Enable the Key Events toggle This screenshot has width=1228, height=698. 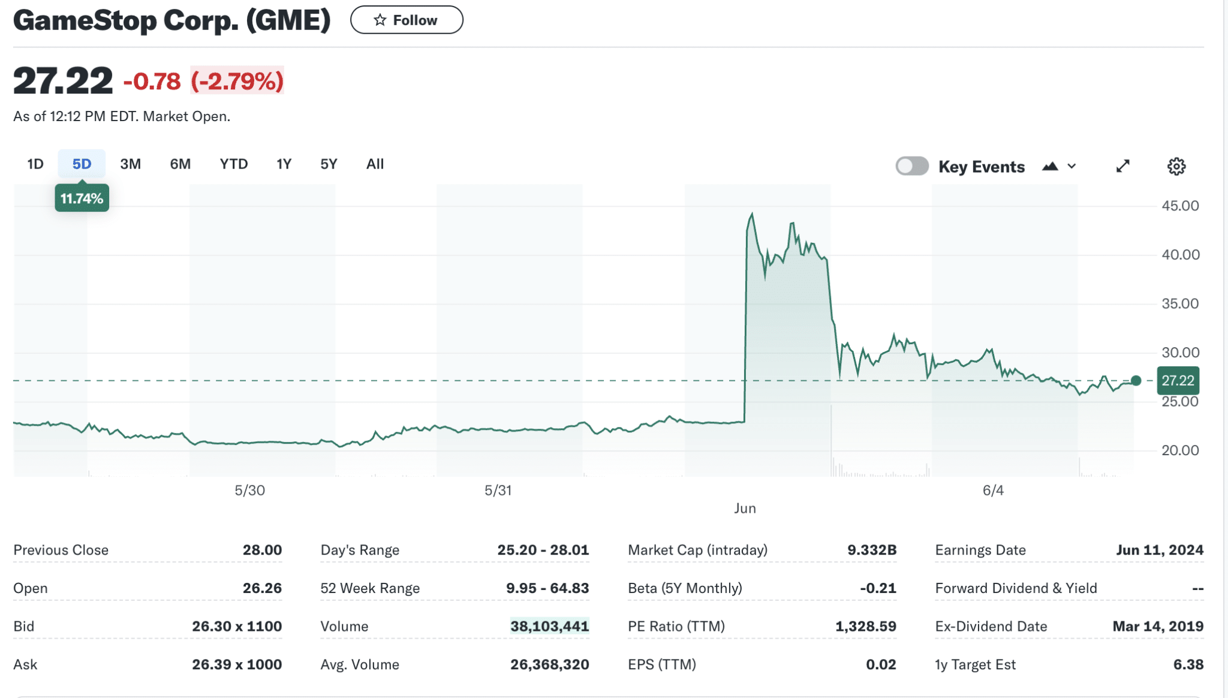912,166
